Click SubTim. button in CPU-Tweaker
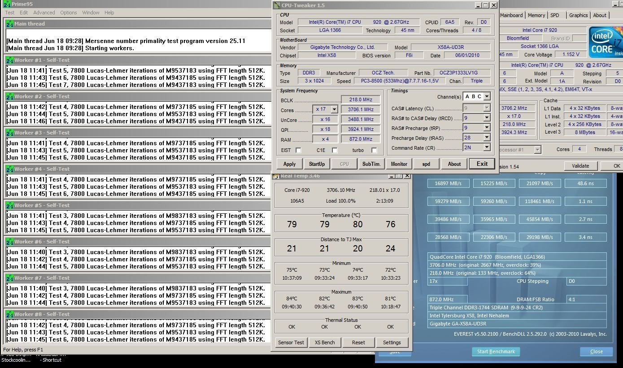This screenshot has width=623, height=368. pos(371,164)
